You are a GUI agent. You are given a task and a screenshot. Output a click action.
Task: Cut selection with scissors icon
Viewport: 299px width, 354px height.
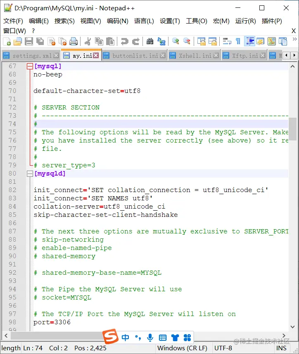coord(87,42)
